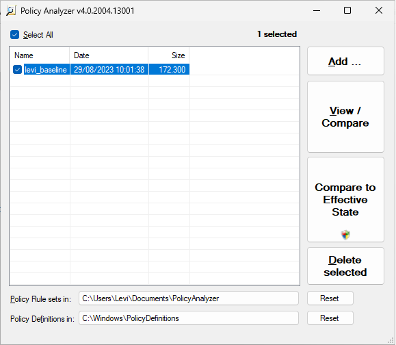Screen dimensions: 396x345
Task: Toggle the Select All checkbox
Action: pos(14,35)
